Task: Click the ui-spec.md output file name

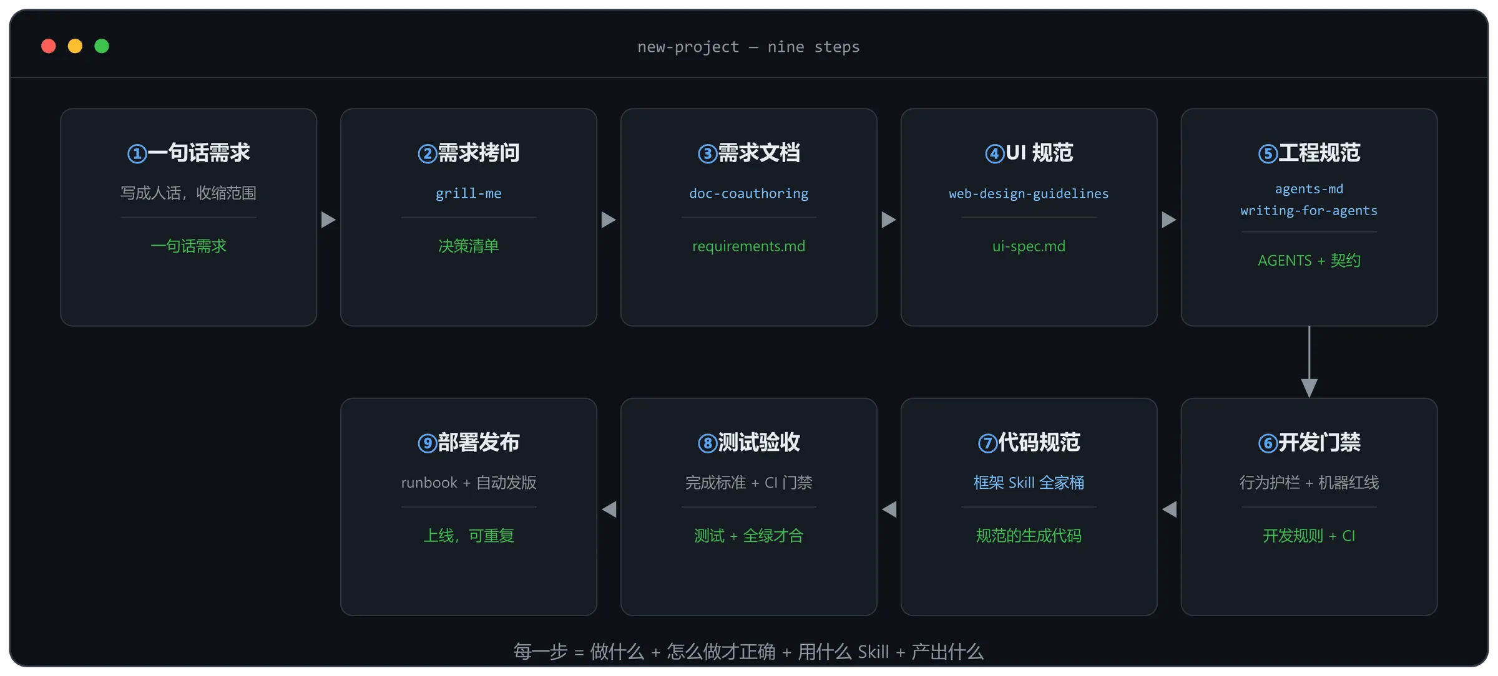Action: click(1029, 246)
